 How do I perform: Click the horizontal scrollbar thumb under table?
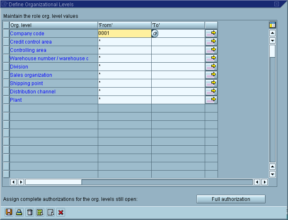pos(53,182)
